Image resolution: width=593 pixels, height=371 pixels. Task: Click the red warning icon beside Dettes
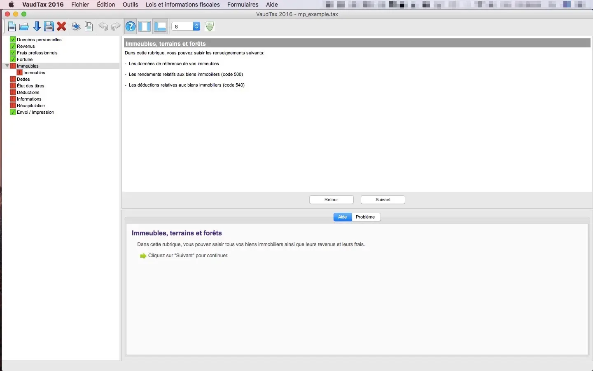point(13,79)
